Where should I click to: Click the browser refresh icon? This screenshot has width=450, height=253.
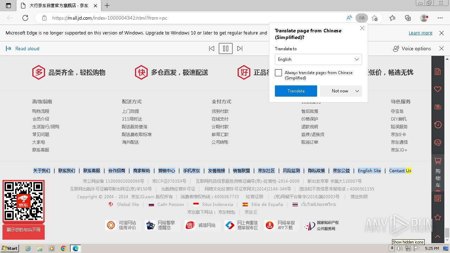[25, 18]
